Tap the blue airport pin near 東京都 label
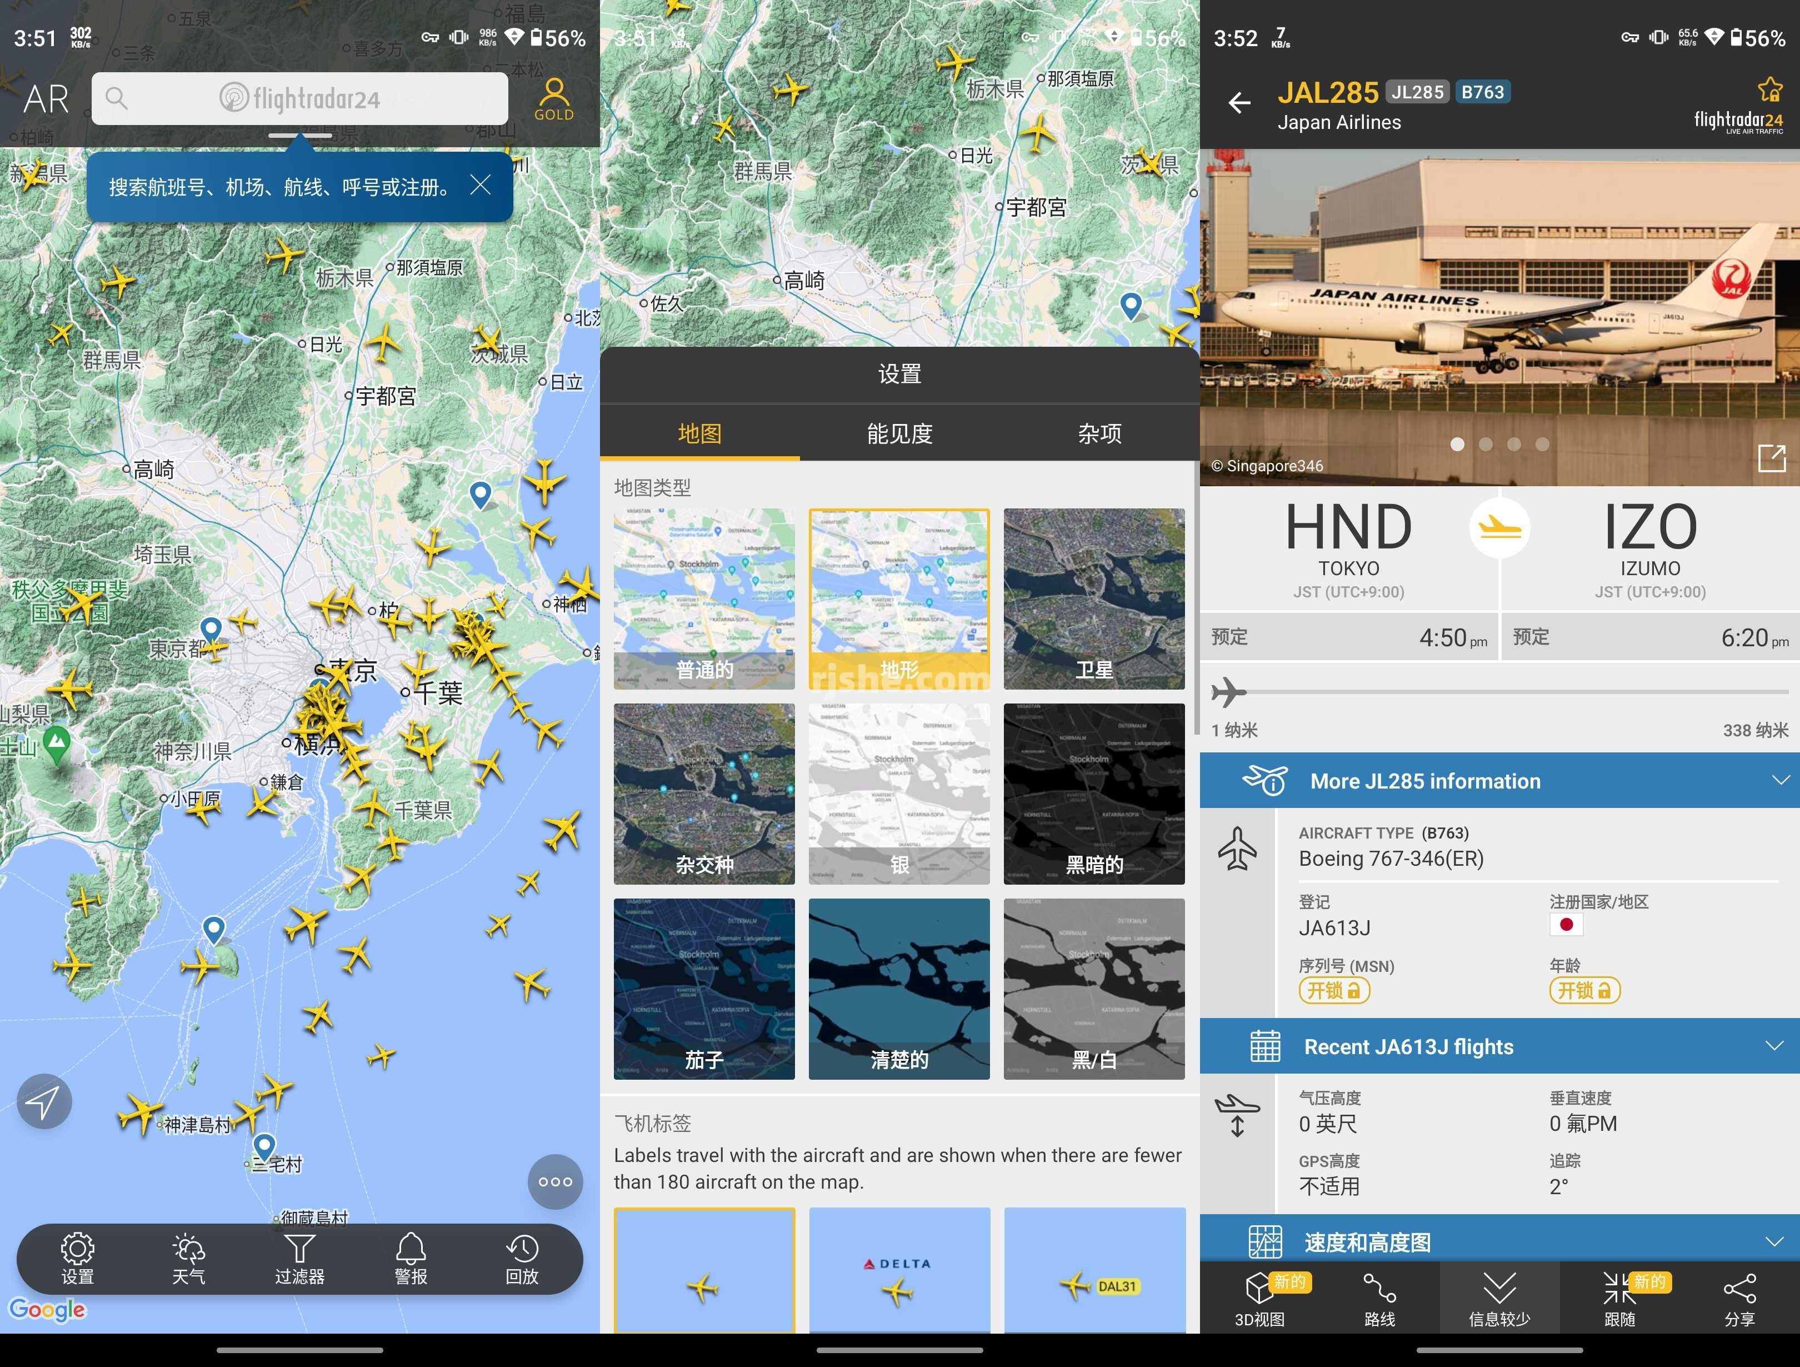Viewport: 1800px width, 1367px height. pos(211,630)
